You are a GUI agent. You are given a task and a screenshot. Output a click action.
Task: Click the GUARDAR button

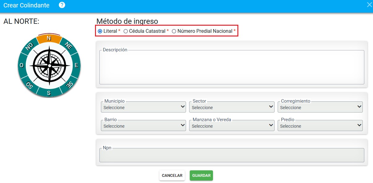tap(201, 175)
